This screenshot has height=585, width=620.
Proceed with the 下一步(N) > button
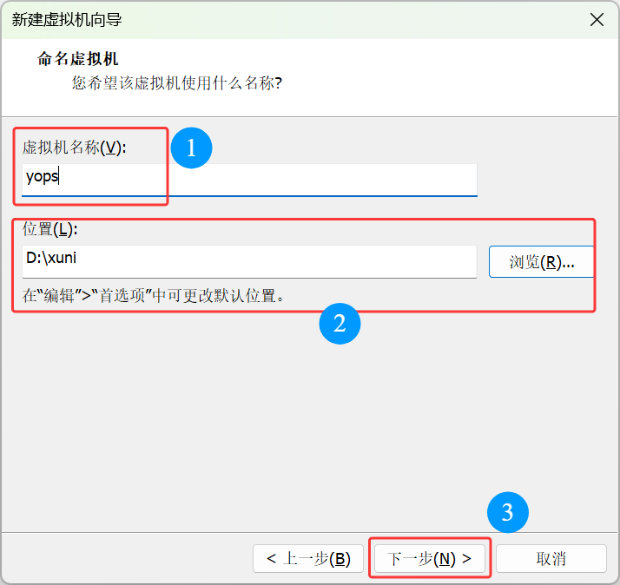coord(430,559)
